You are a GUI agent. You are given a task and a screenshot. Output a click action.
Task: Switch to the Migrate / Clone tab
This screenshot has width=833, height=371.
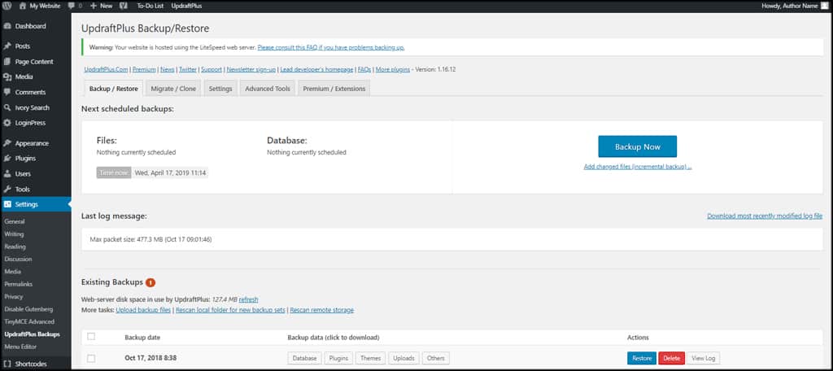click(173, 89)
